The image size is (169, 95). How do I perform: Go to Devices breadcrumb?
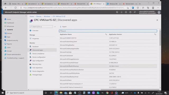[39, 16]
